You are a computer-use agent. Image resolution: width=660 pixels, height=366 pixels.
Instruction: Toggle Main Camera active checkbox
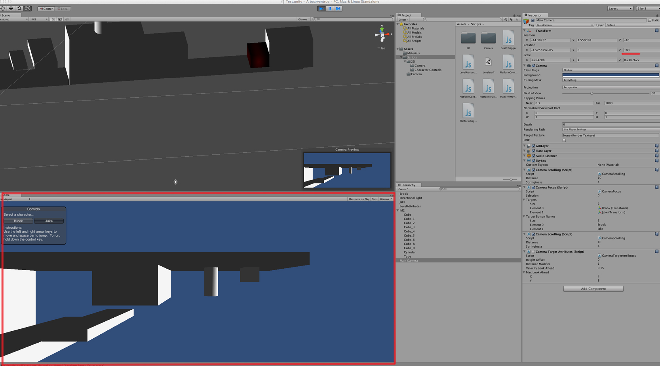click(x=533, y=20)
